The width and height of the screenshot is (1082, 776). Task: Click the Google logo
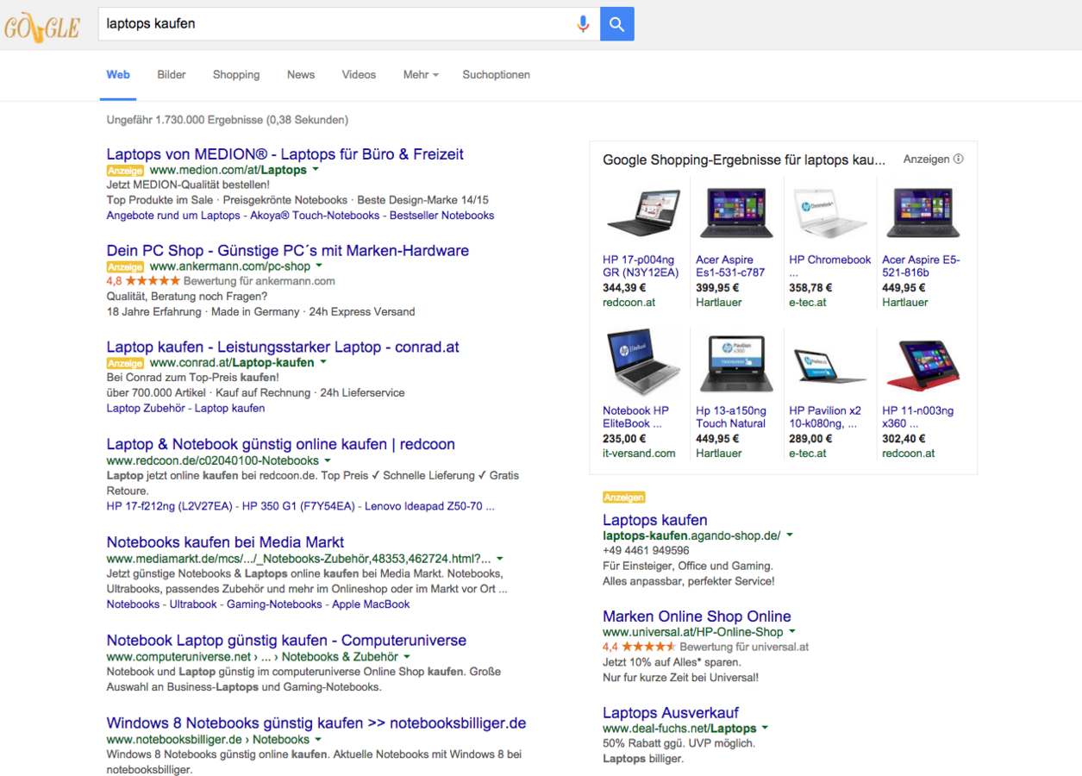(41, 26)
